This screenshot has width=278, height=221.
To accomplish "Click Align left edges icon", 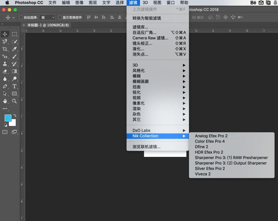I will pos(112,17).
